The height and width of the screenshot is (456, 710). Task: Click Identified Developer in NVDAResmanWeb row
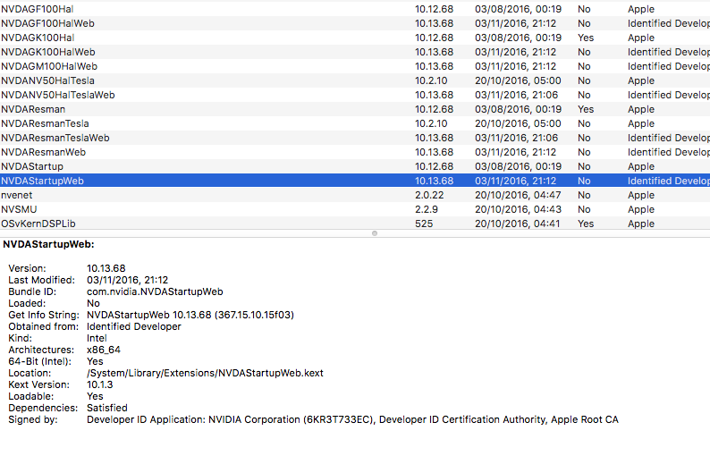click(668, 152)
